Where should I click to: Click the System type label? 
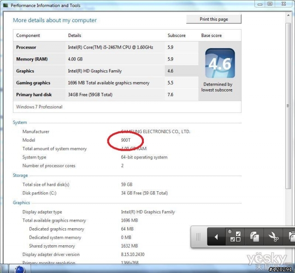34,157
